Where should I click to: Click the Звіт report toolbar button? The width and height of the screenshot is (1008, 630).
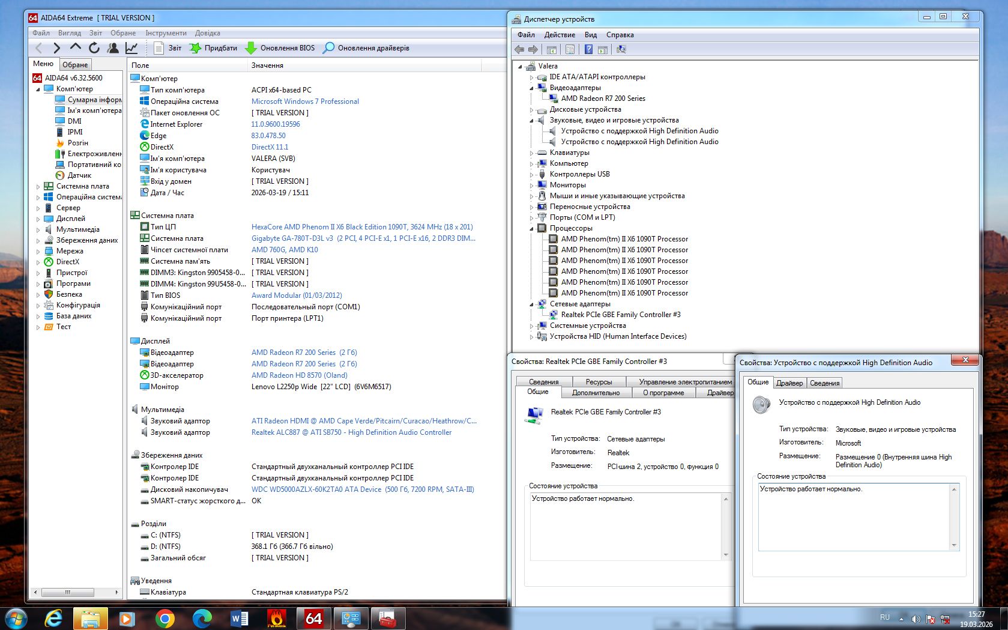pos(167,48)
